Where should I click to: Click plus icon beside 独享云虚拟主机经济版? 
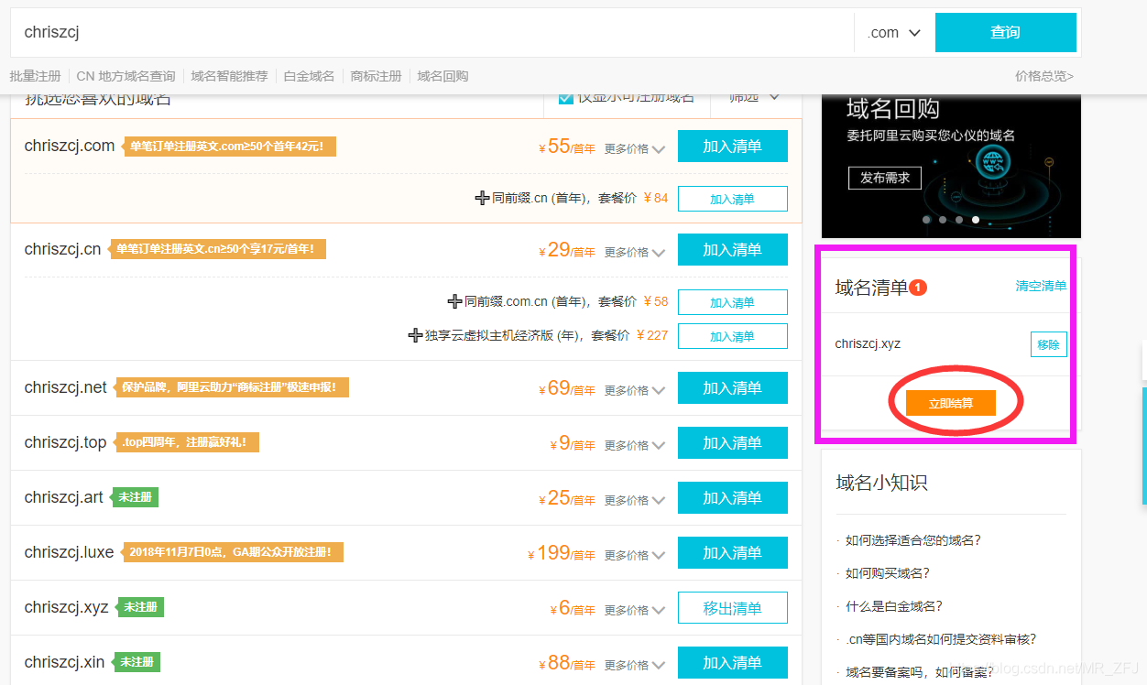416,335
